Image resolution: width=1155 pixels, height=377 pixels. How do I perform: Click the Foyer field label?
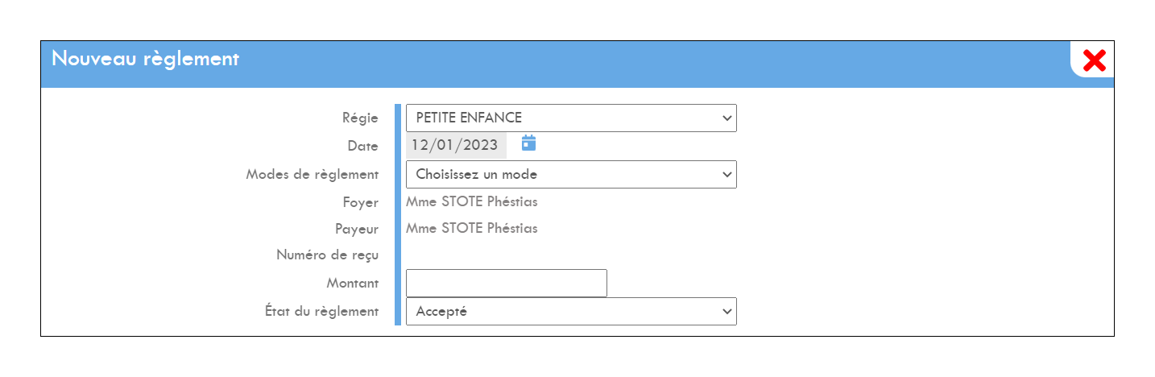[x=361, y=202]
